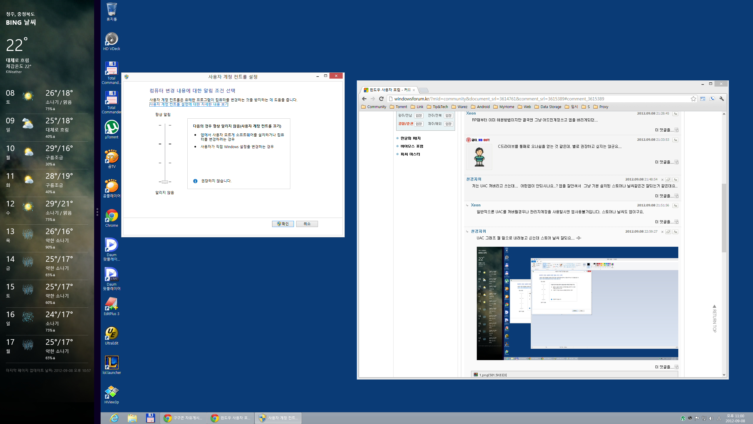Open Total Commander floppy icon in taskbar
Viewport: 753px width, 424px height.
point(150,418)
